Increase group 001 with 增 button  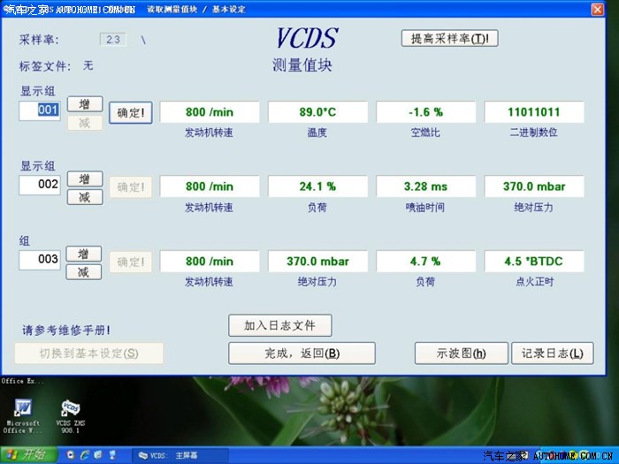click(x=85, y=104)
